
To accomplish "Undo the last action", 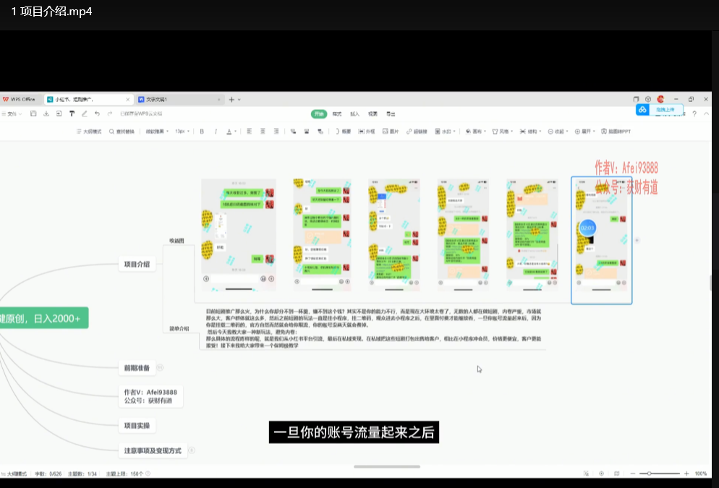I will tap(97, 114).
